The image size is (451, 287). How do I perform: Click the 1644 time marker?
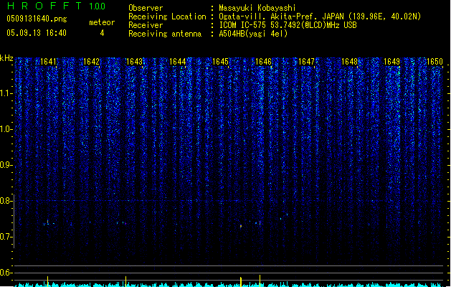coord(178,61)
